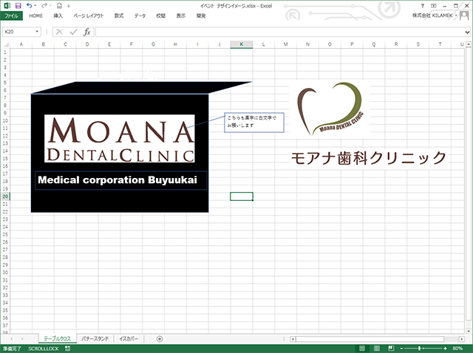Select the バナースタンド sheet tab
Screen dimensions: 473x353
[95, 338]
